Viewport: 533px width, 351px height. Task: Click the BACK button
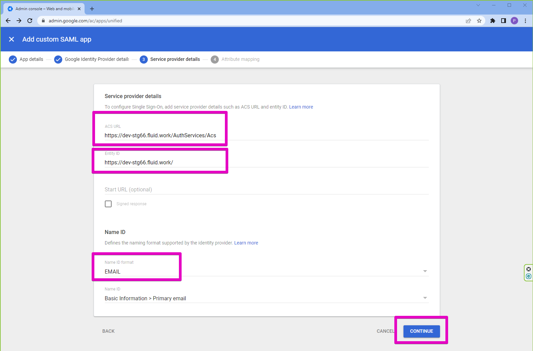coord(109,331)
